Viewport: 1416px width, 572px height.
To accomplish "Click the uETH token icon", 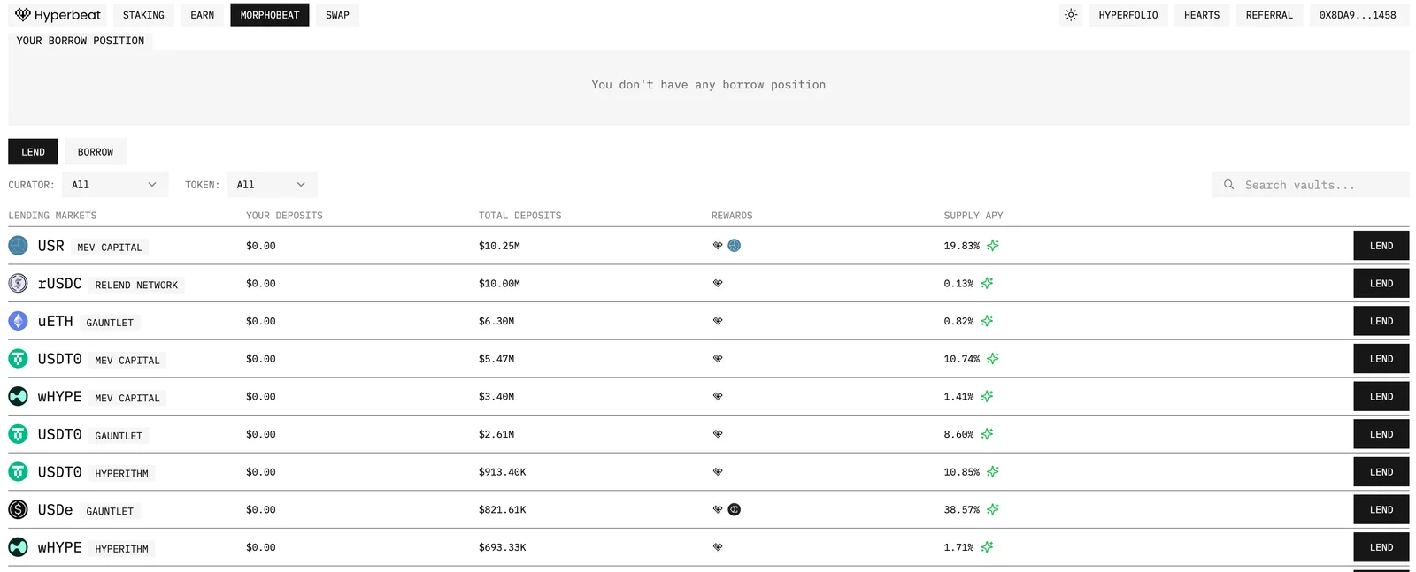I will tap(18, 321).
